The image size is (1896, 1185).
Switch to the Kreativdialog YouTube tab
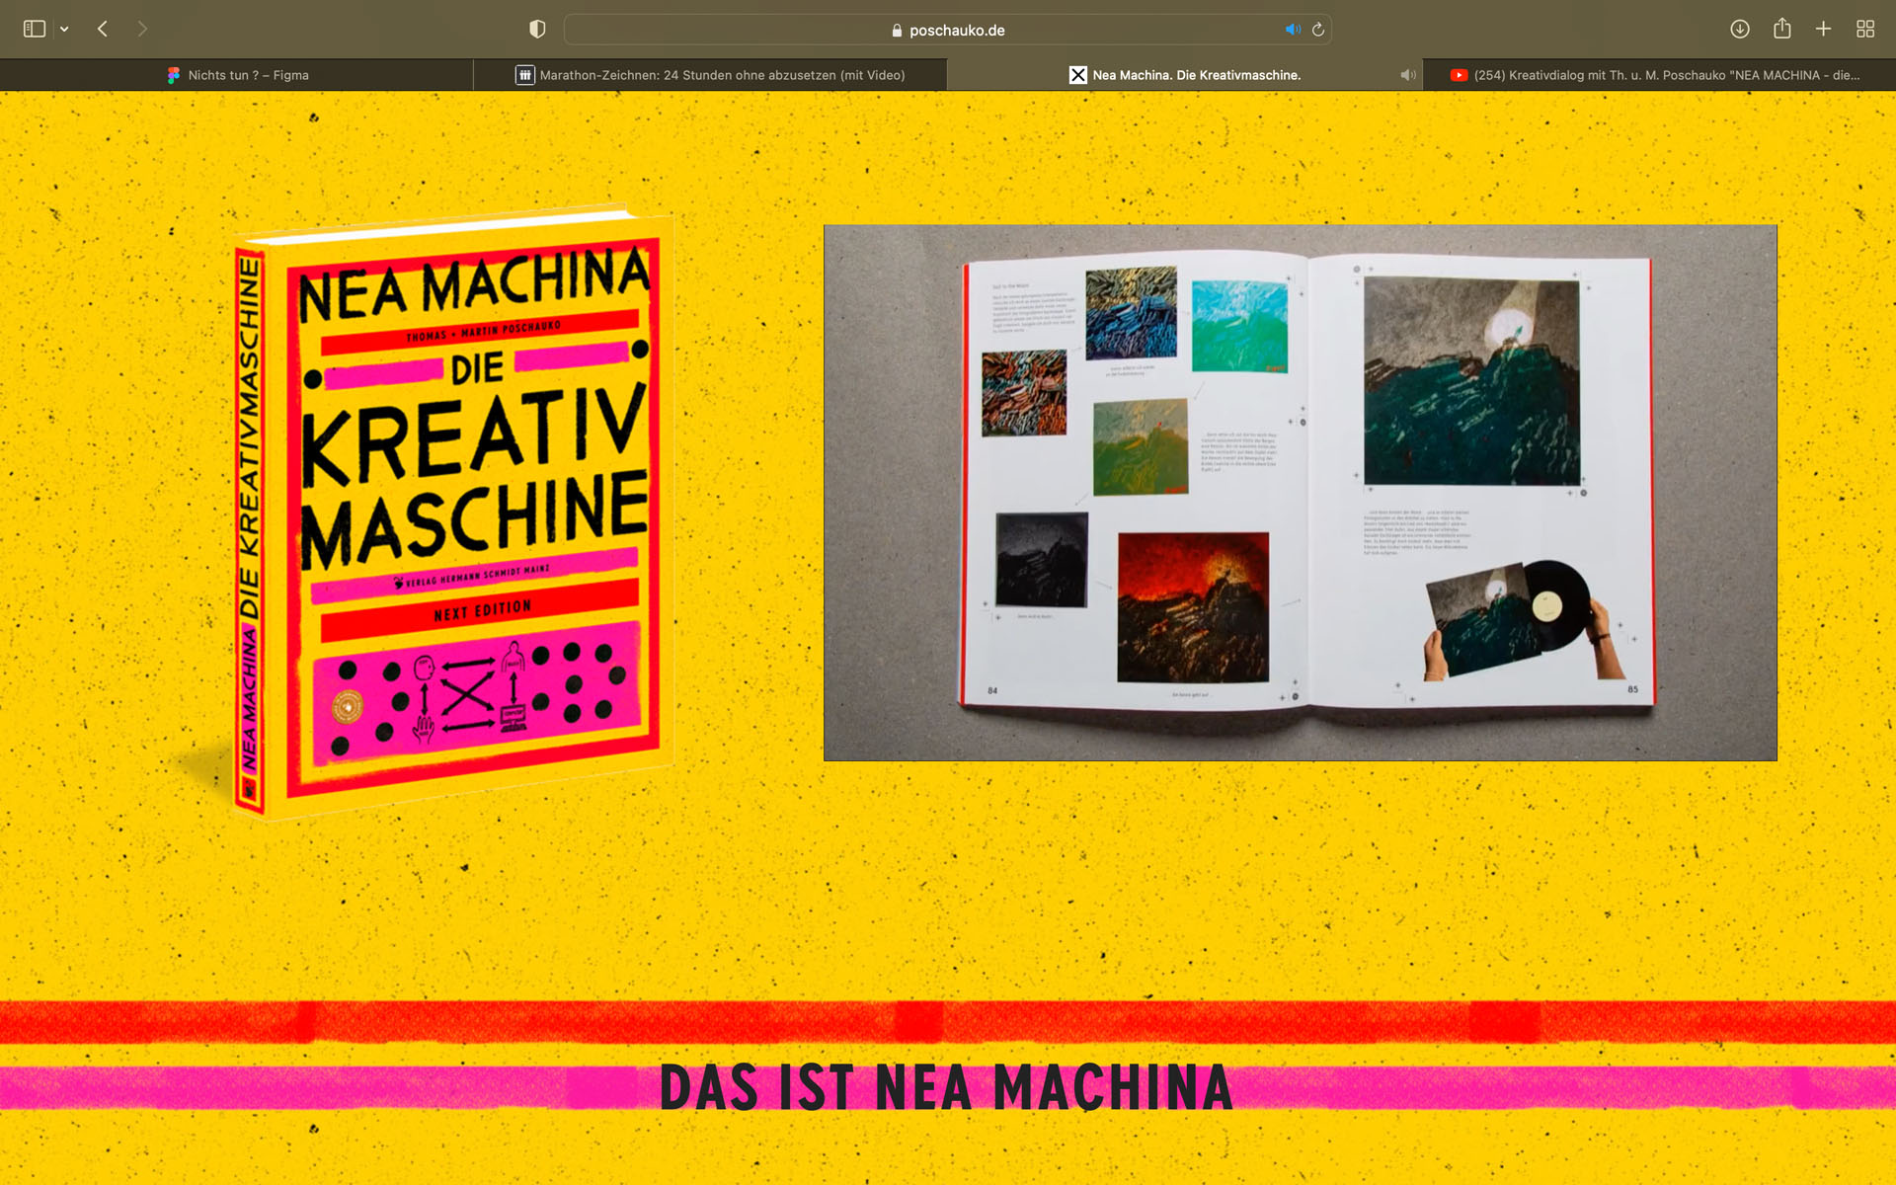1659,75
